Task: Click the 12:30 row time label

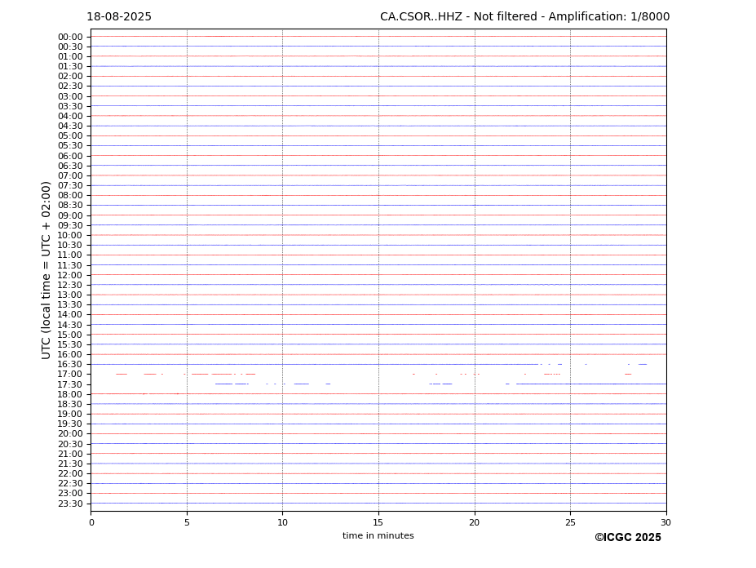Action: [70, 285]
